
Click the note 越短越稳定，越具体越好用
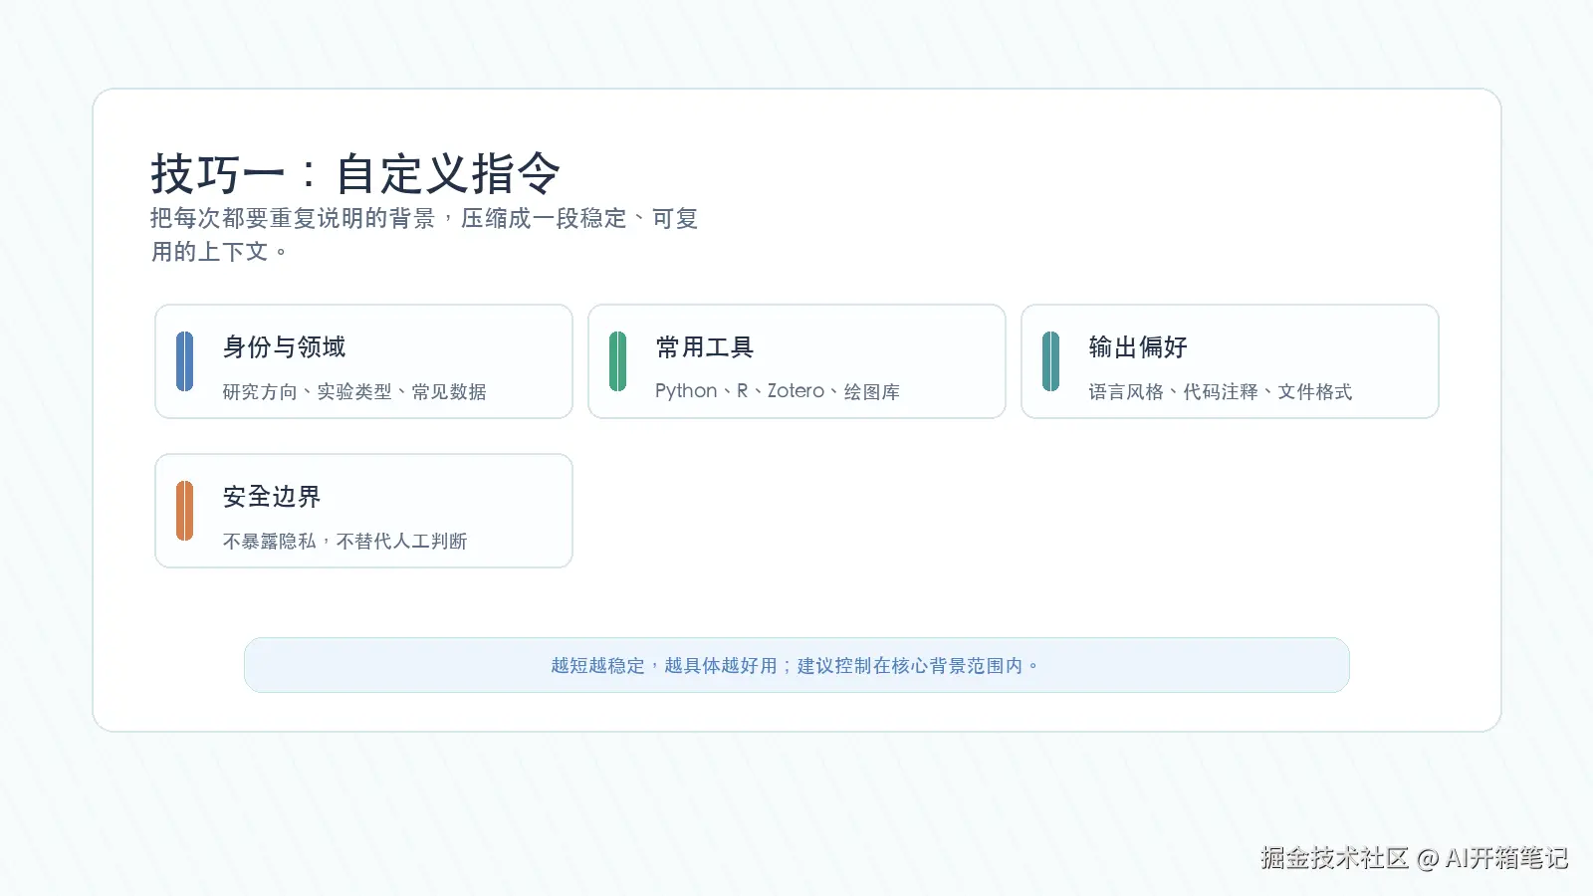tap(796, 665)
